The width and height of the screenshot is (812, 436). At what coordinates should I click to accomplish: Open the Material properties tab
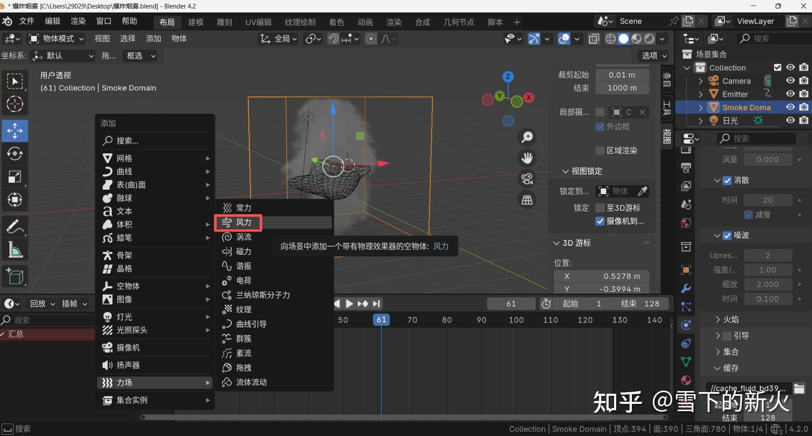click(x=686, y=380)
